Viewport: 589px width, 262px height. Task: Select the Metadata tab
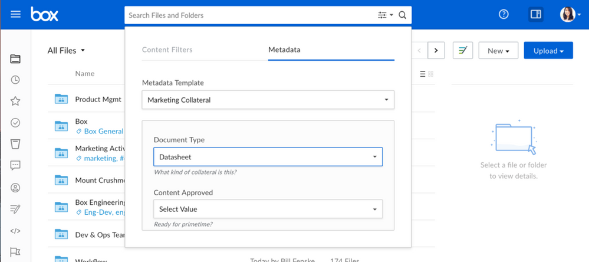pyautogui.click(x=284, y=50)
